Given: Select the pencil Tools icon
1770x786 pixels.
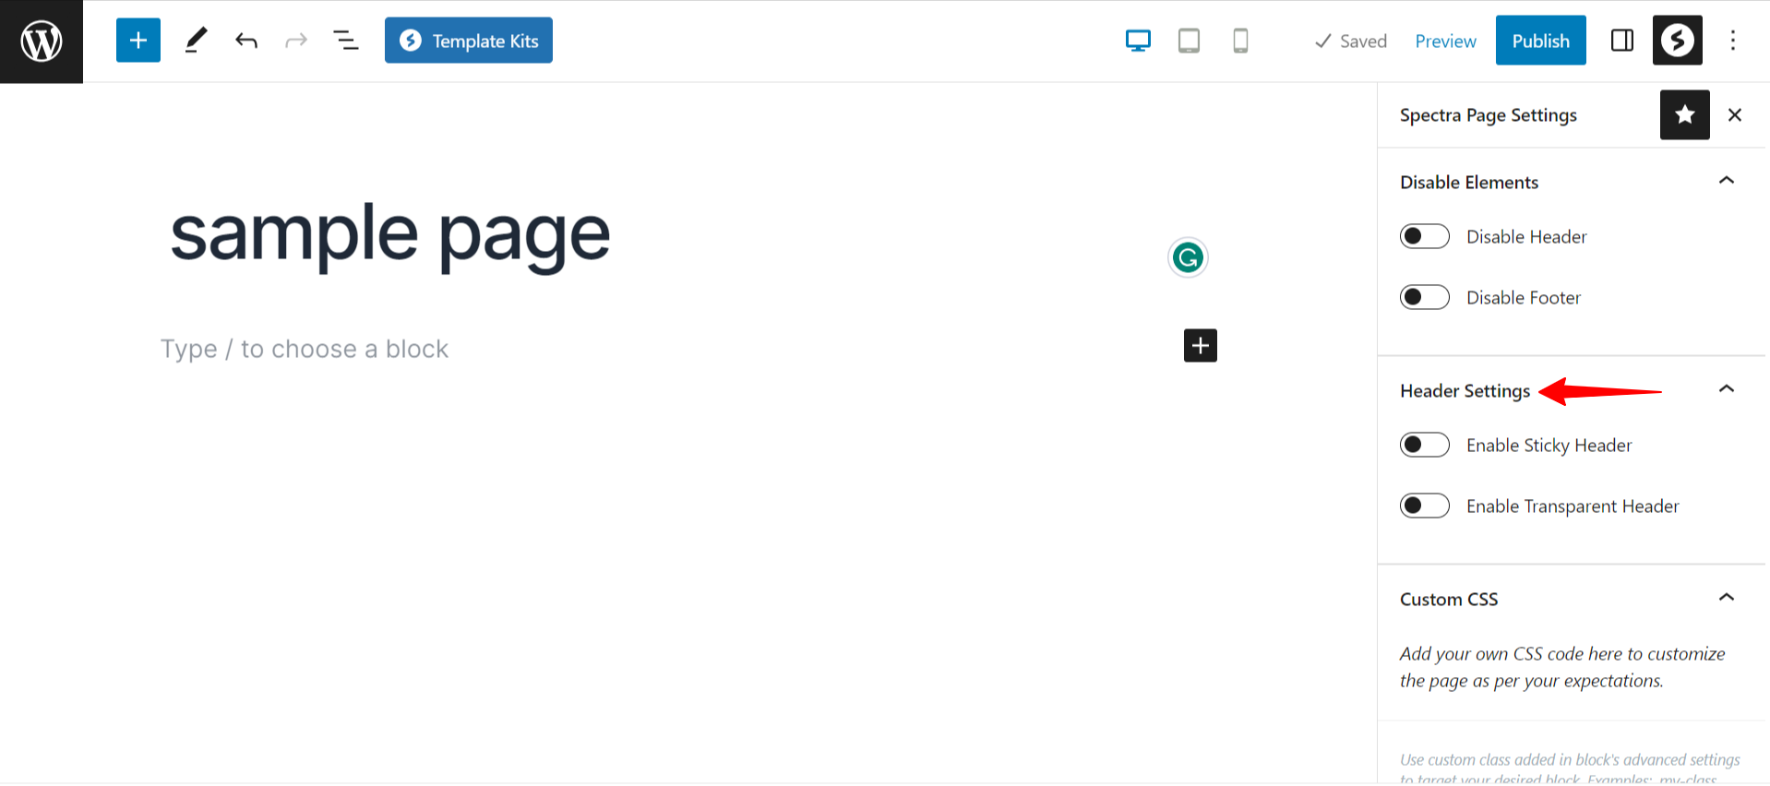Looking at the screenshot, I should pyautogui.click(x=196, y=41).
